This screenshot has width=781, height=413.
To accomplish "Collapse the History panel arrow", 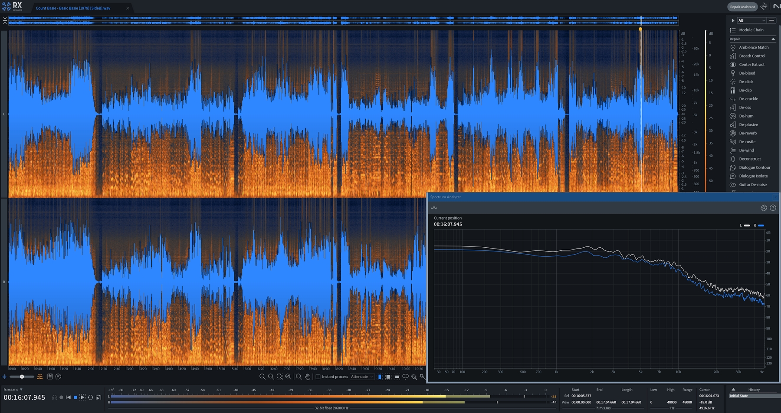I will pos(733,390).
